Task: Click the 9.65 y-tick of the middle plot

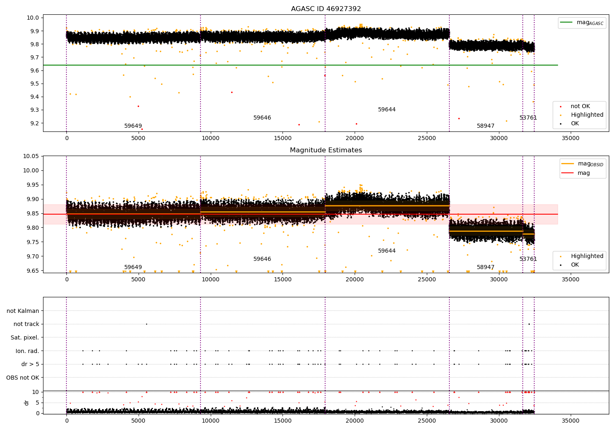Action: (x=33, y=271)
